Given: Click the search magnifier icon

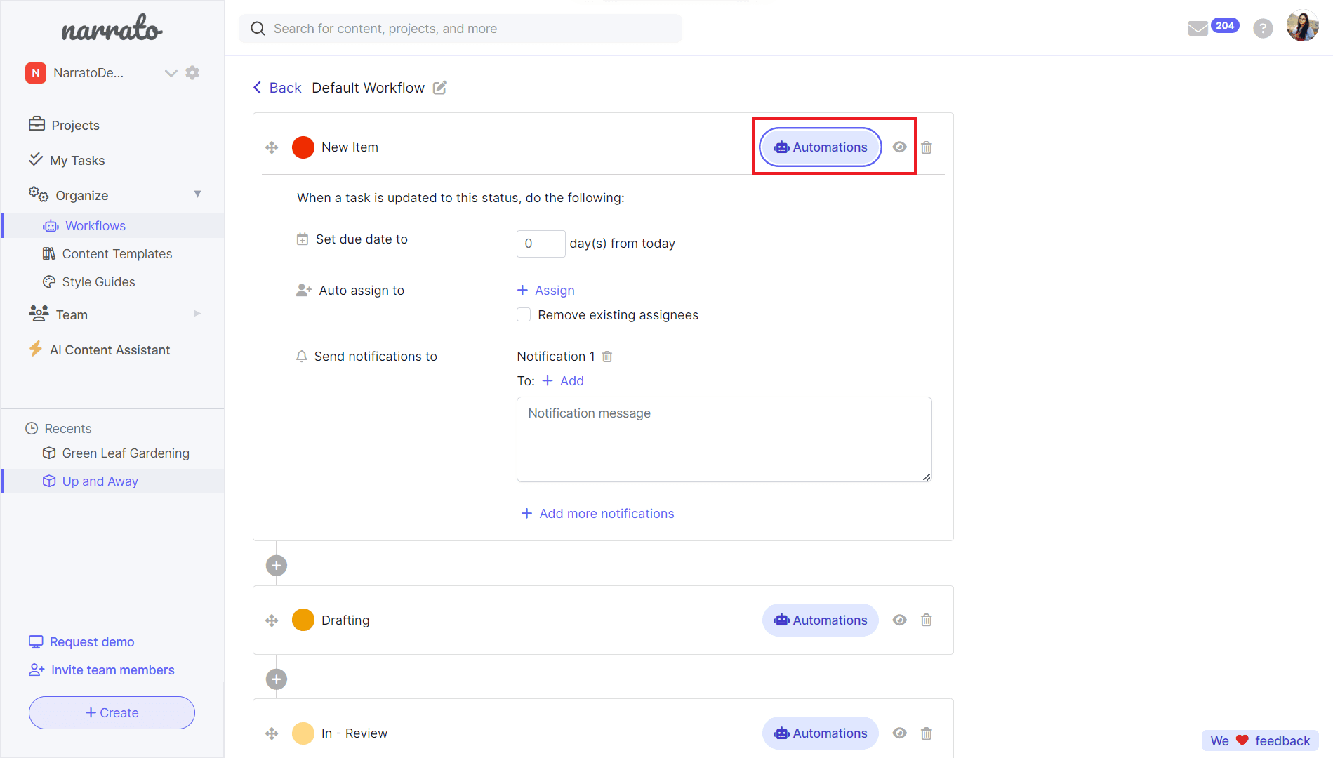Looking at the screenshot, I should point(258,29).
